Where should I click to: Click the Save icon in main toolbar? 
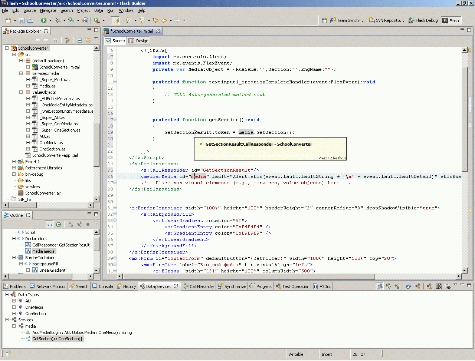pos(22,21)
